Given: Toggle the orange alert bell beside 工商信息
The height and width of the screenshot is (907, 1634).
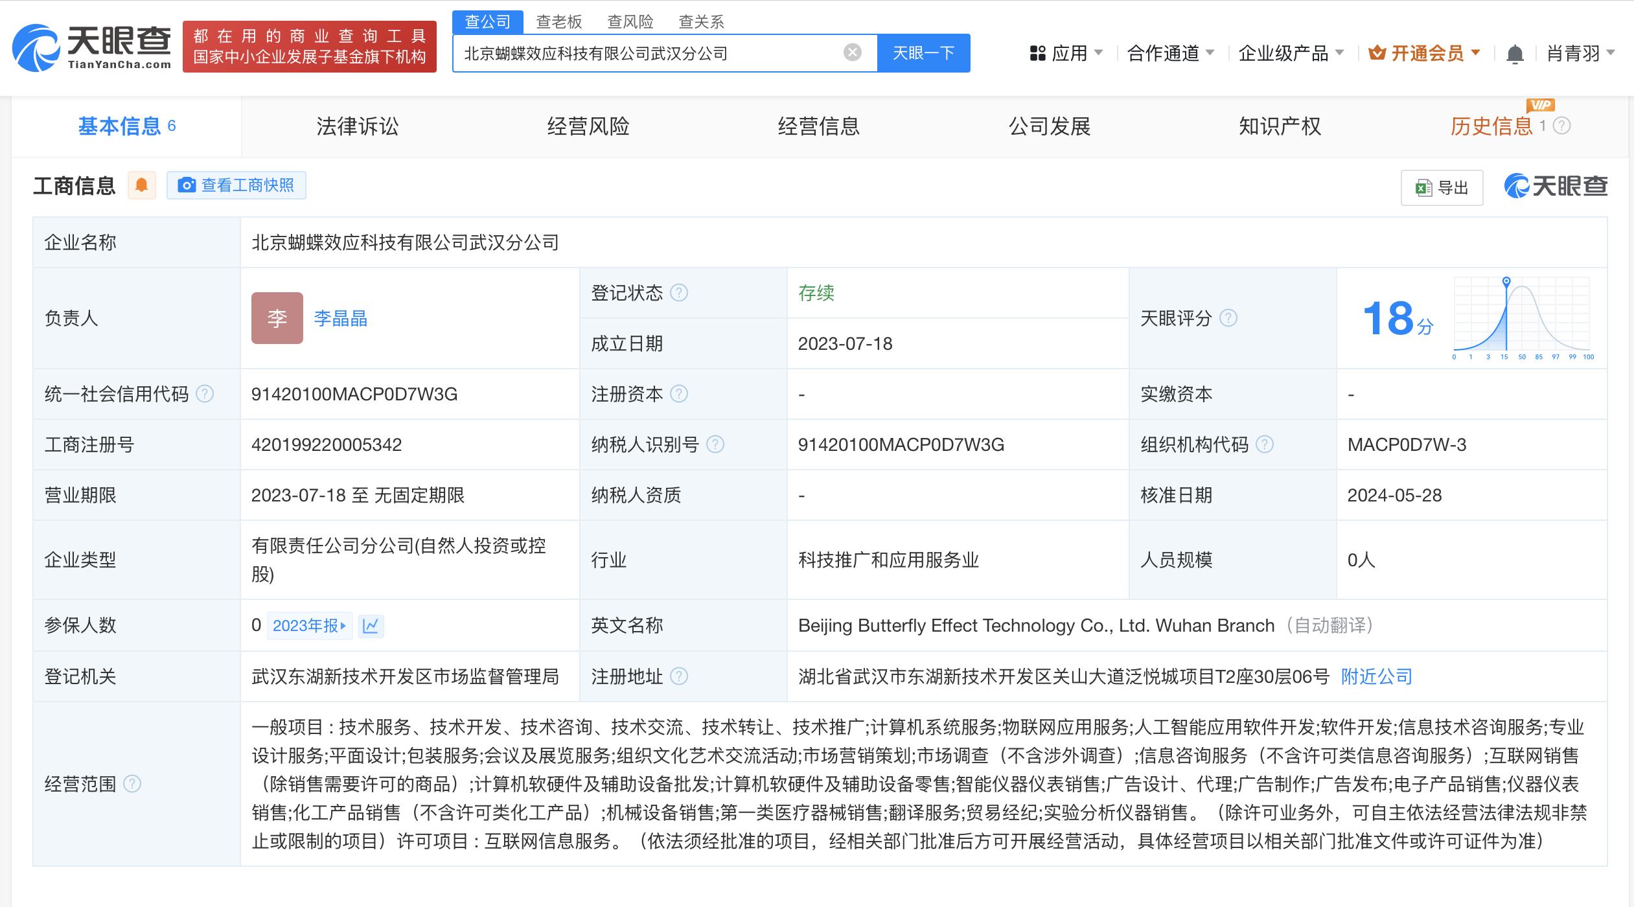Looking at the screenshot, I should pyautogui.click(x=141, y=186).
